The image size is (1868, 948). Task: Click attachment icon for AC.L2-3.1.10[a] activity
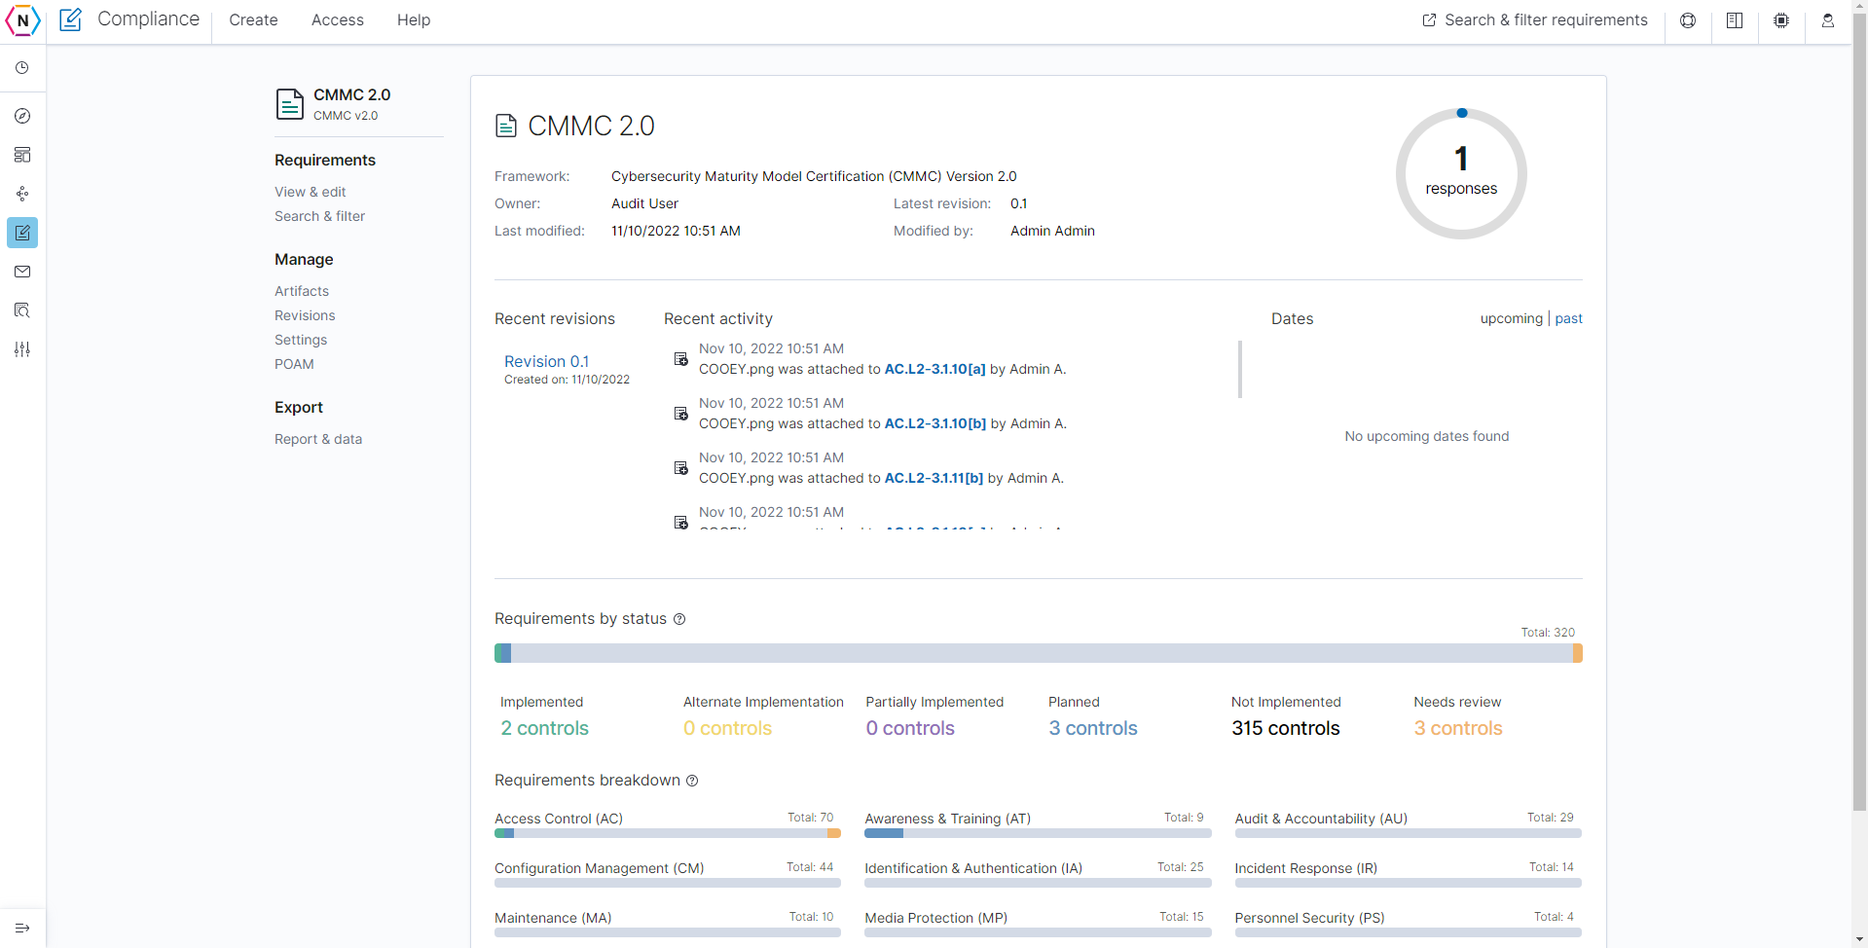681,359
